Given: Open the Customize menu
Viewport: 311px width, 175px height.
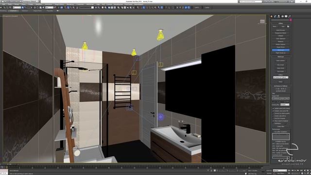Looking at the screenshot, I should 80,4.
